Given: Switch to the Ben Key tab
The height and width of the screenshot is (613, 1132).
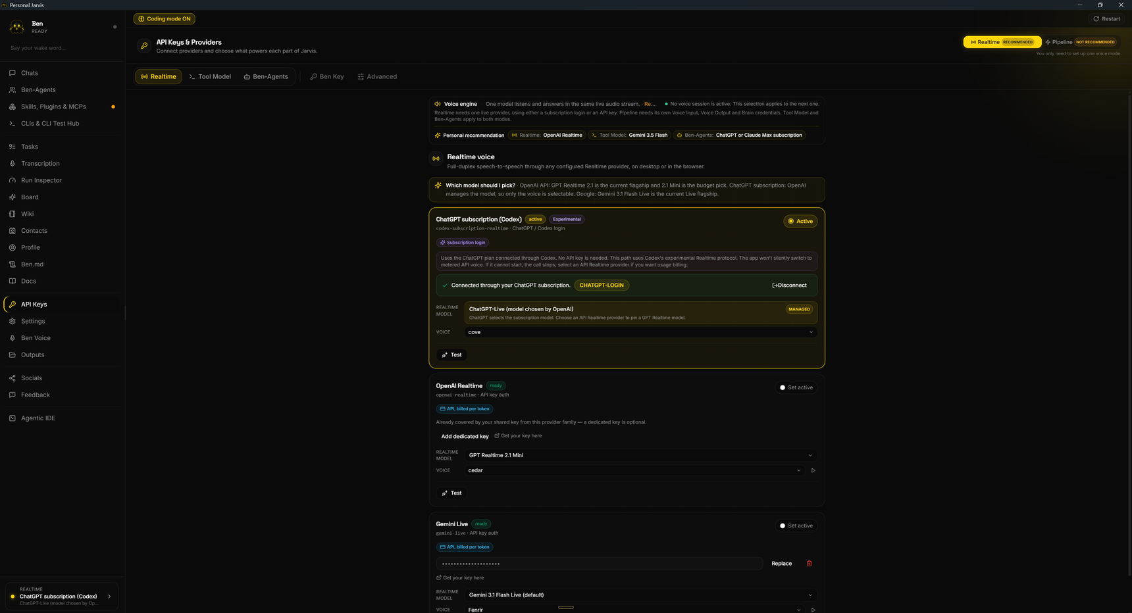Looking at the screenshot, I should click(327, 77).
